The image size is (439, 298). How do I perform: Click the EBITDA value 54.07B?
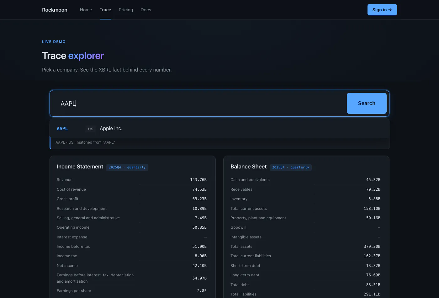click(199, 278)
